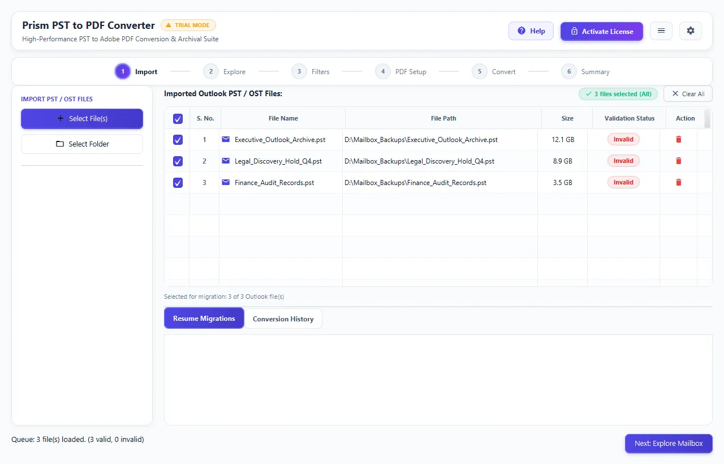Go to step 1 Import
Viewport: 724px width, 464px height.
(136, 72)
